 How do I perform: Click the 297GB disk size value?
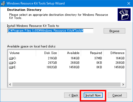click(x=52, y=63)
